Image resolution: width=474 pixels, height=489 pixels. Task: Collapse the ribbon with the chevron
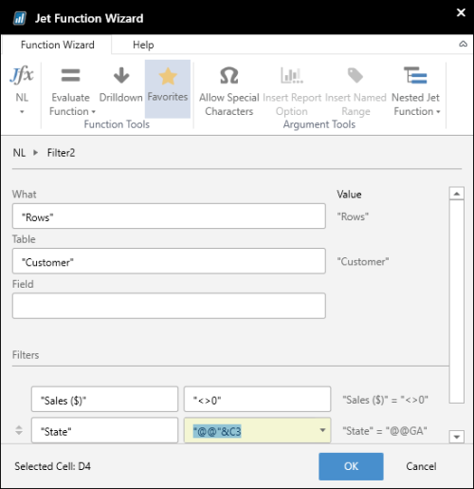pyautogui.click(x=463, y=44)
